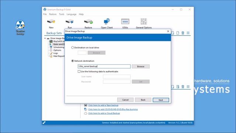Screen dimensions: 236x133
Task: Select Network destination radio button
Action: click(73, 61)
